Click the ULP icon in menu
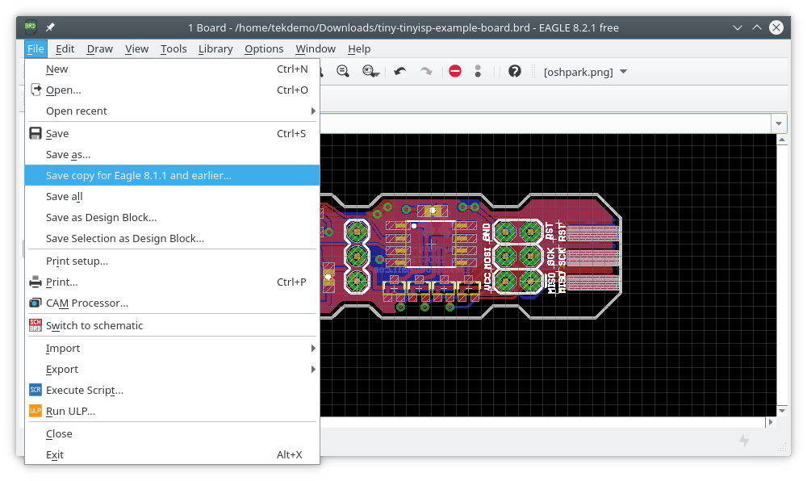This screenshot has height=481, width=807. click(36, 411)
